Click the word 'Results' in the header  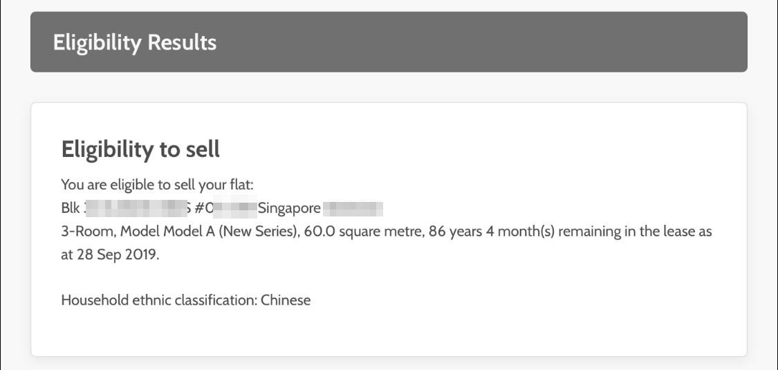(183, 43)
